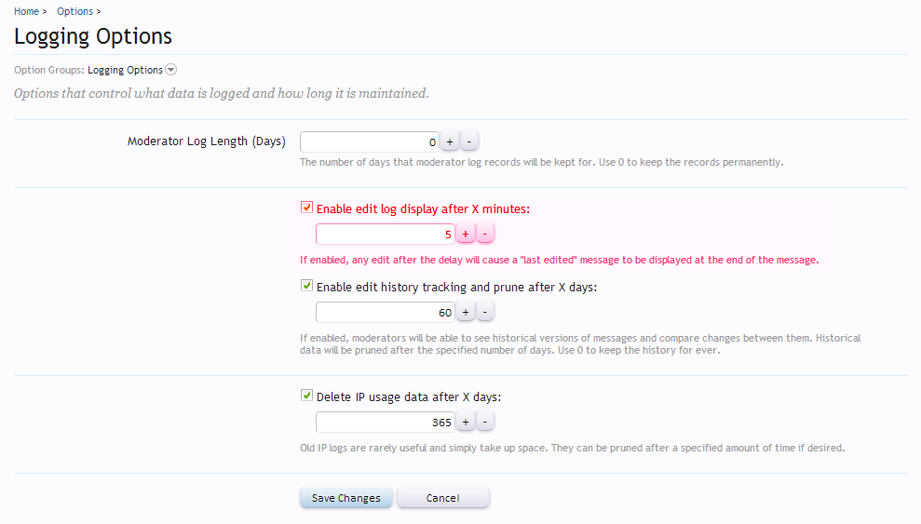
Task: Increase IP usage days with plus button
Action: tap(466, 422)
